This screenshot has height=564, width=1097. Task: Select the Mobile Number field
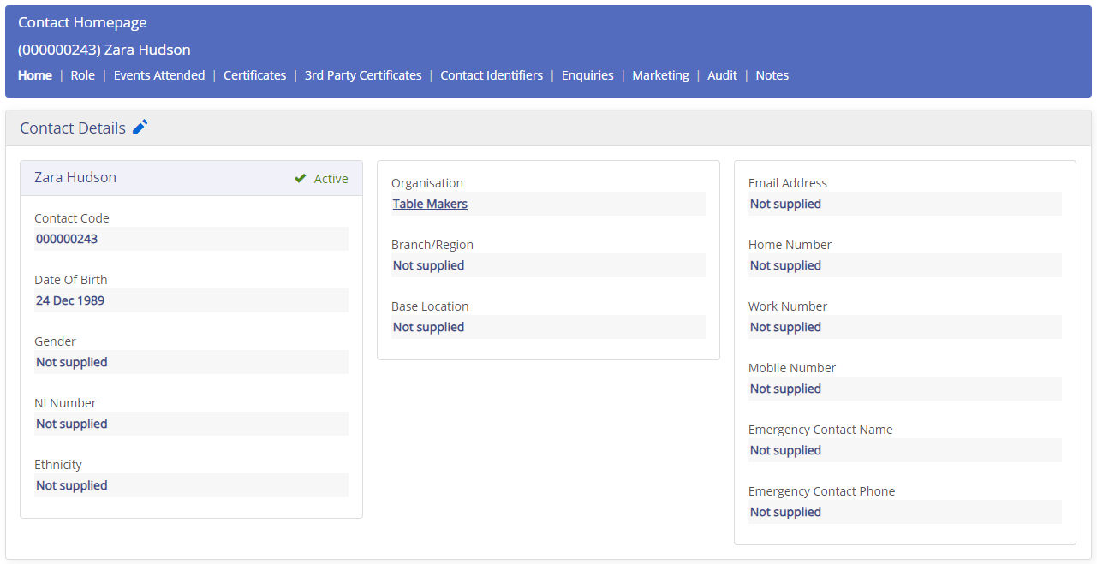tap(904, 389)
